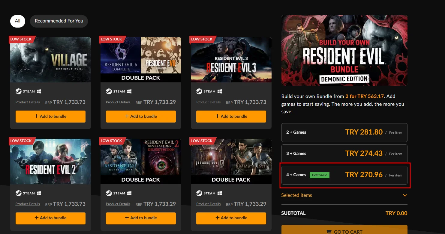Viewport: 445px width, 234px height.
Task: Add Resident Evil 0 Double Pack to bundle
Action: point(231,218)
